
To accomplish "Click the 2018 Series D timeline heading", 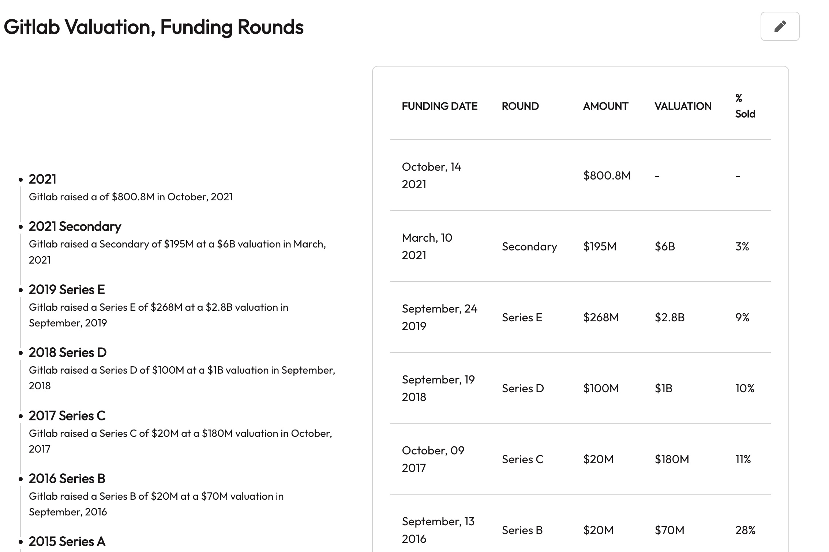I will click(x=68, y=352).
